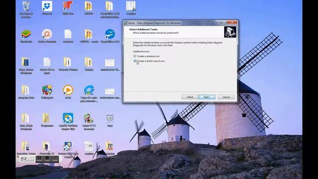Select the EaseUS Partition Master shortcut
Viewport: 318px width, 179px height.
pos(68,118)
